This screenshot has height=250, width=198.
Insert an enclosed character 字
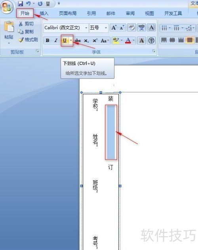pos(151,40)
